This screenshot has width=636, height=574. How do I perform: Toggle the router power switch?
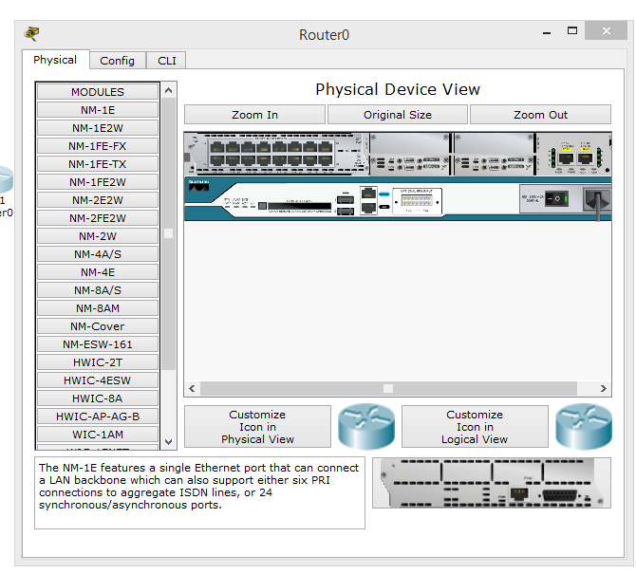pos(556,199)
